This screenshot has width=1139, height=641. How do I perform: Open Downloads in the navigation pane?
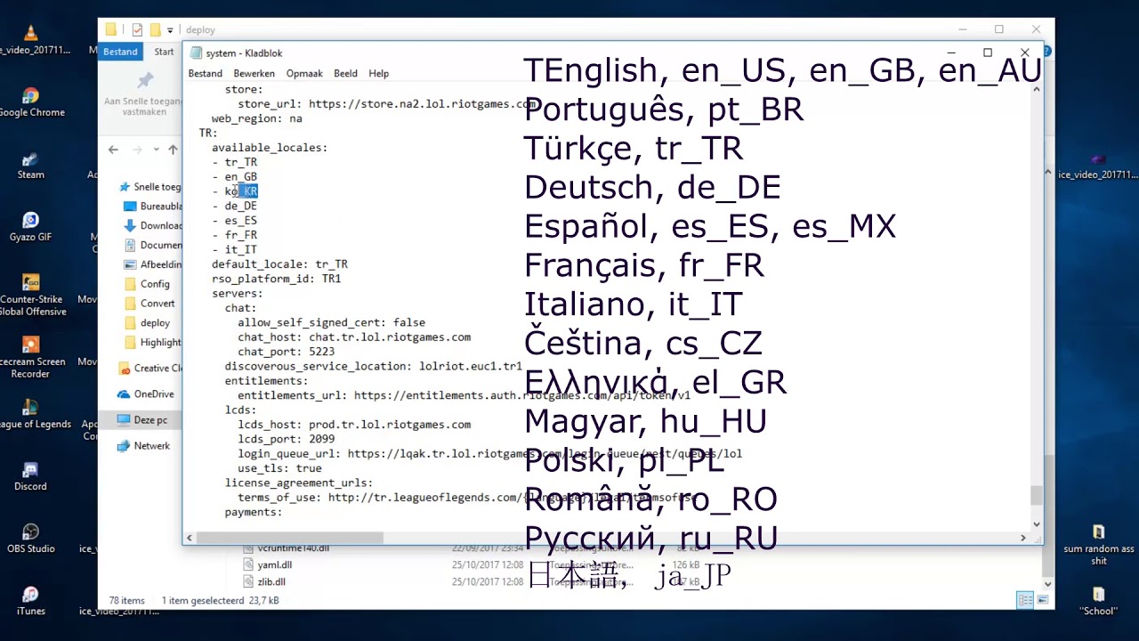[153, 225]
